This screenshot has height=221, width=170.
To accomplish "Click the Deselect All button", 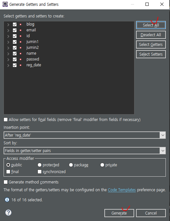I will 151,35.
